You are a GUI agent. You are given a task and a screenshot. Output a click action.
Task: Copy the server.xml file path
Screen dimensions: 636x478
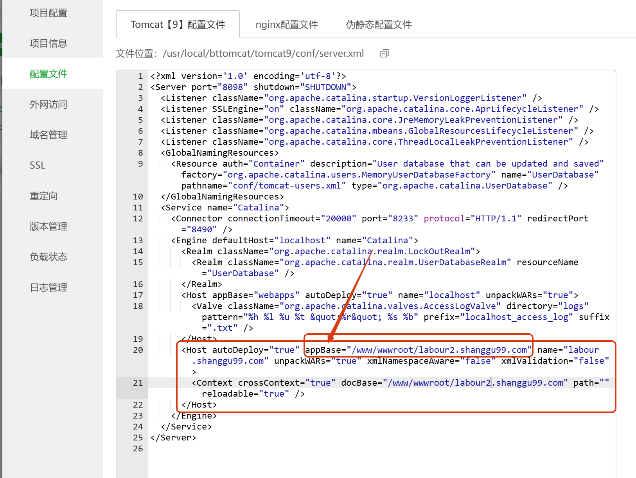(384, 53)
